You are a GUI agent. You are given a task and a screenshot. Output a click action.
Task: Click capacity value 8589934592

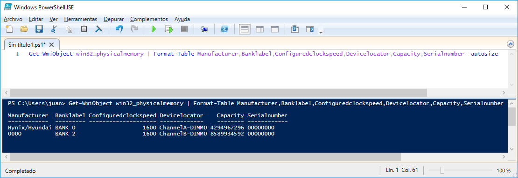click(227, 134)
